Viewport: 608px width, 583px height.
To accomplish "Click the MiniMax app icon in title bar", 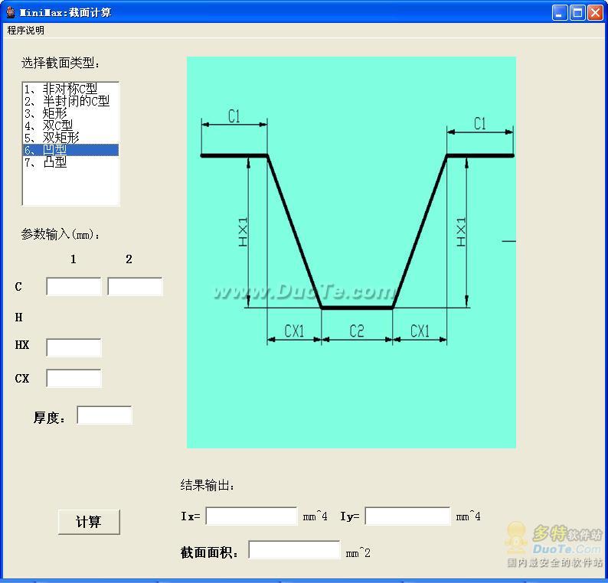I will [11, 12].
